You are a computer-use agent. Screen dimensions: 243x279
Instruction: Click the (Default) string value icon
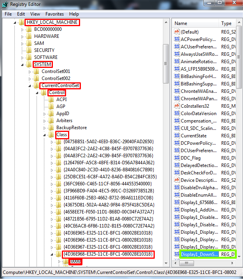(177, 32)
